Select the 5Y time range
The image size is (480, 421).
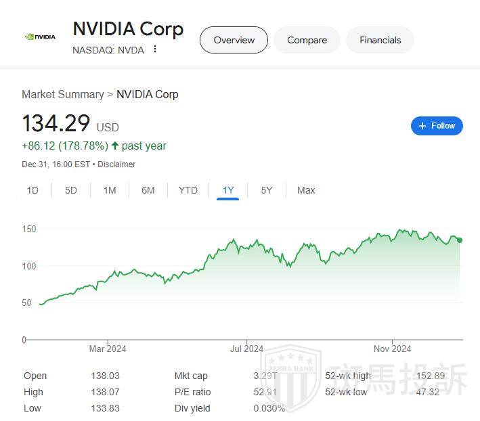pyautogui.click(x=267, y=190)
